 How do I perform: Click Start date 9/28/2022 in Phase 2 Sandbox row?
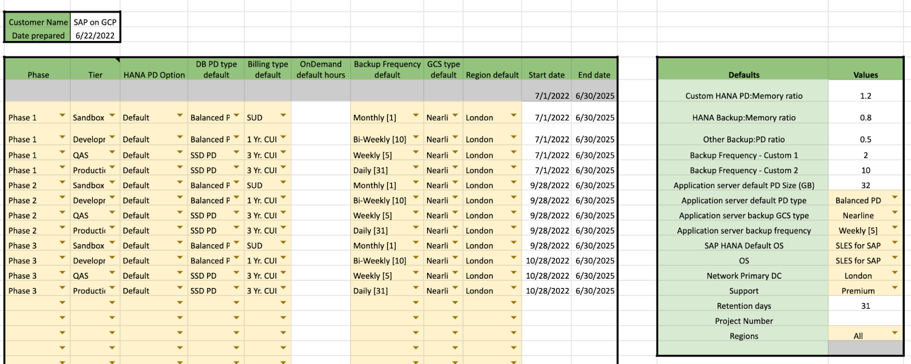pos(549,186)
